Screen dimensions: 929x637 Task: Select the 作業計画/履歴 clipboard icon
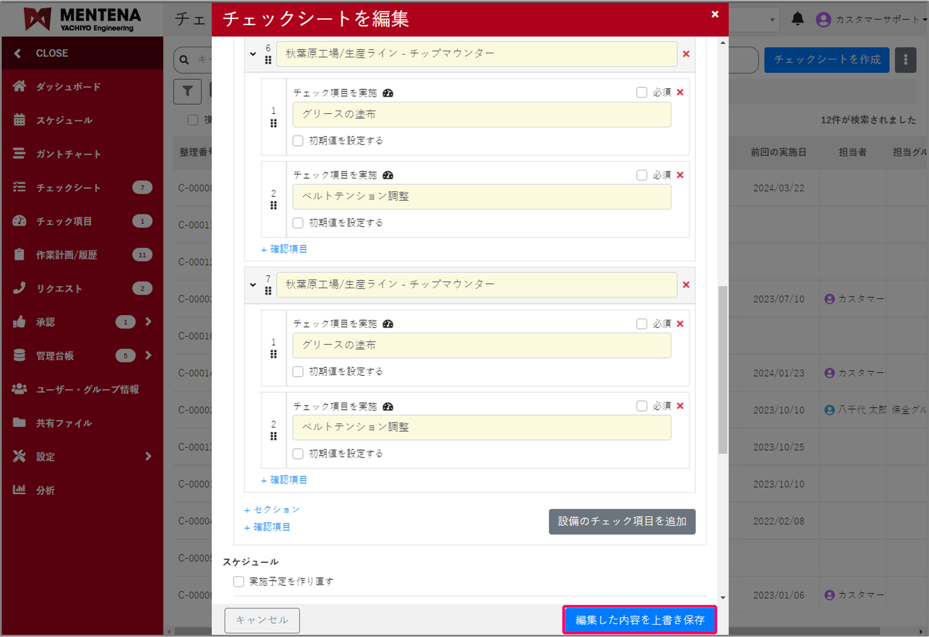19,254
